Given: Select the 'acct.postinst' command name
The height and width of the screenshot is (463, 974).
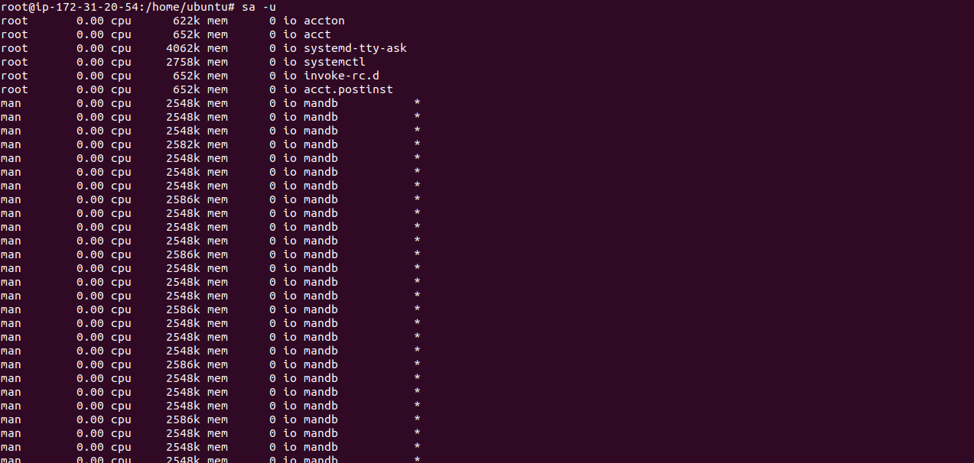Looking at the screenshot, I should 348,89.
